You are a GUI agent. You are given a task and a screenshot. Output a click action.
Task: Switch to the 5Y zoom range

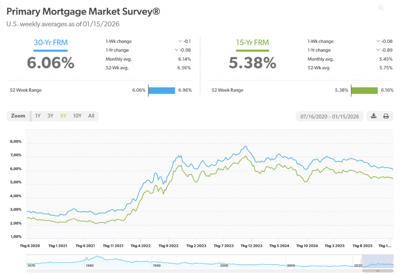pos(63,116)
